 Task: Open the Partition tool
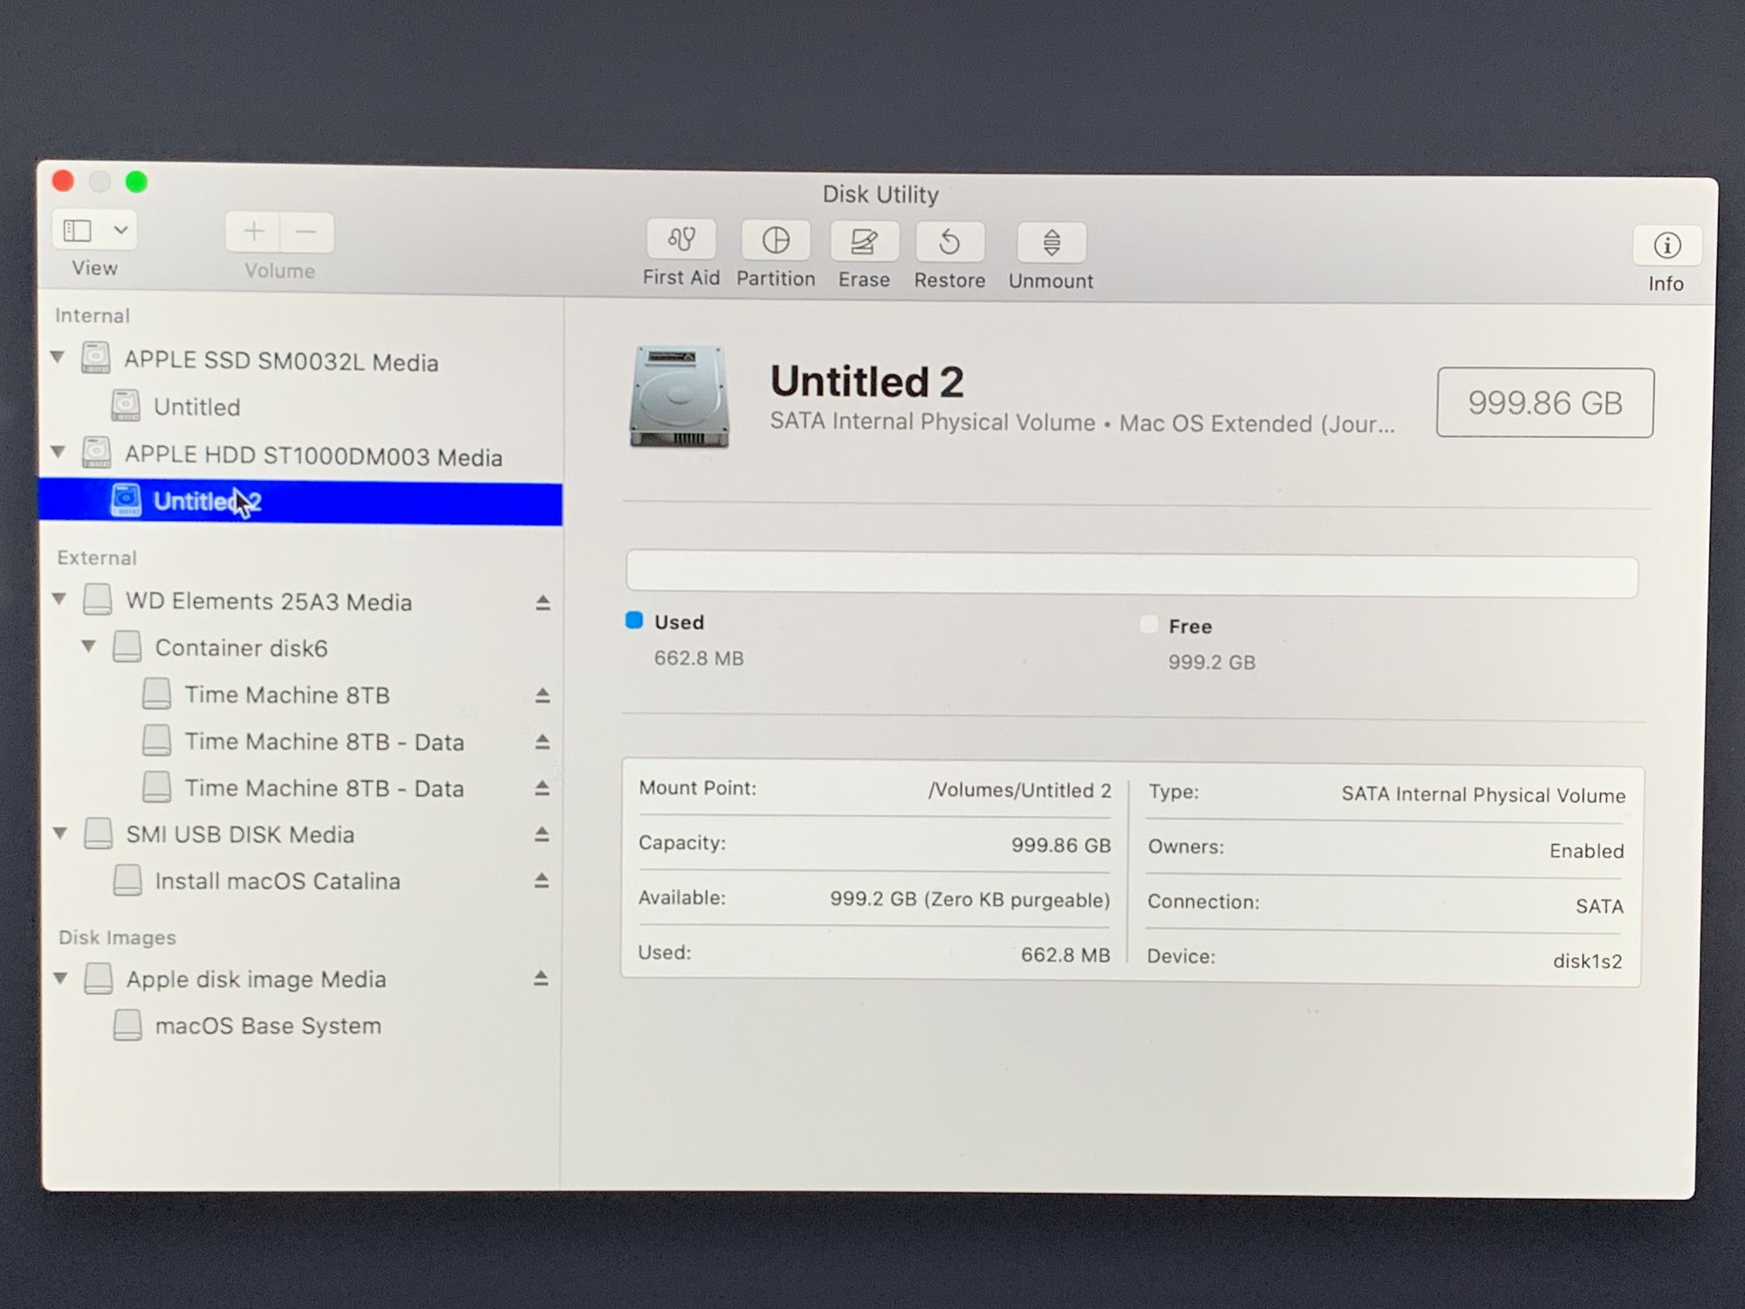pyautogui.click(x=776, y=241)
